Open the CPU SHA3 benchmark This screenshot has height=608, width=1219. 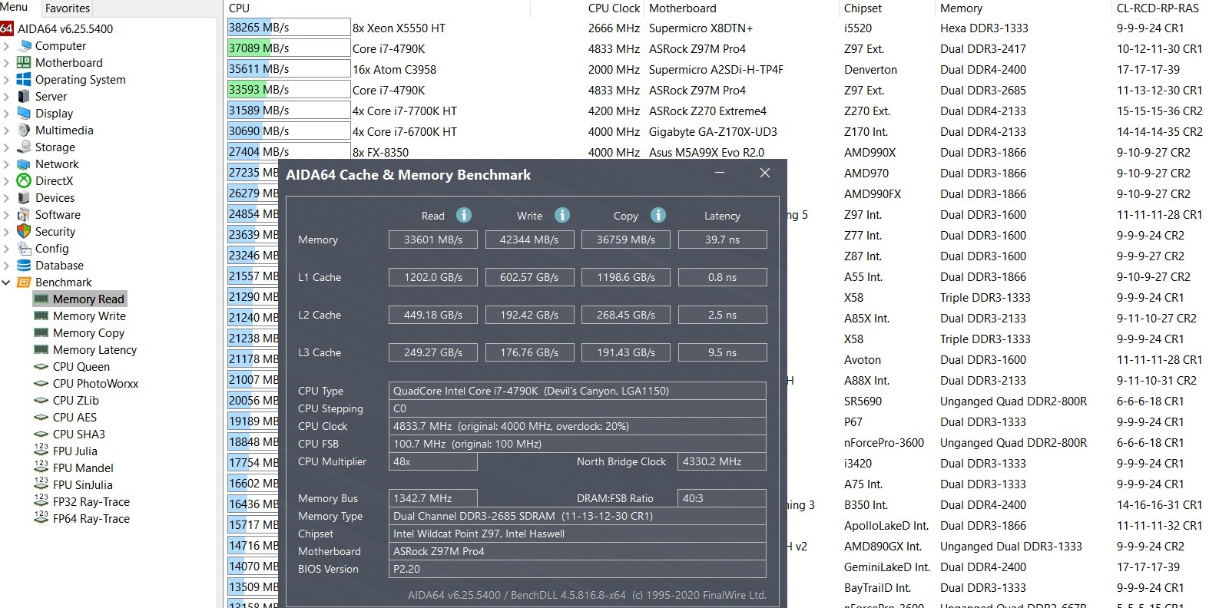pos(78,435)
